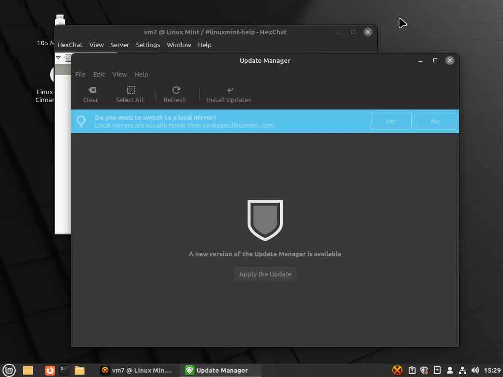The image size is (503, 377).
Task: Click the system reports tray icon with exclamation
Action: 412,370
